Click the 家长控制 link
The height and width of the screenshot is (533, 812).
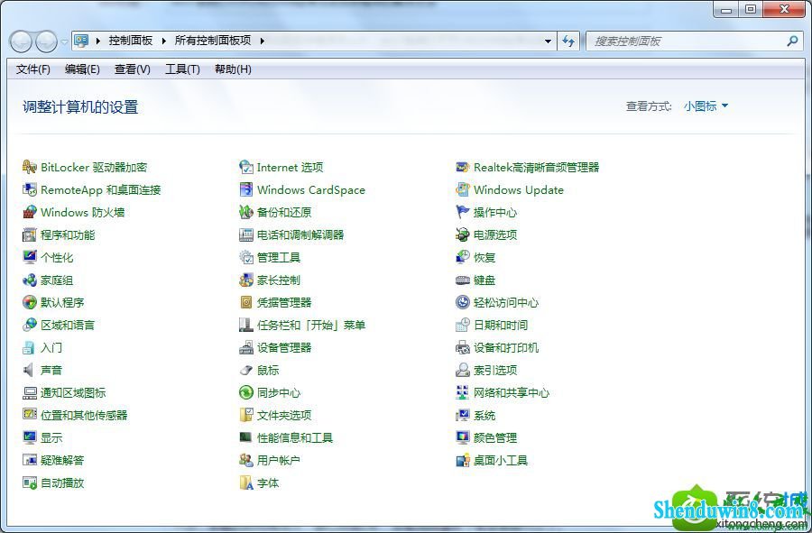tap(279, 280)
